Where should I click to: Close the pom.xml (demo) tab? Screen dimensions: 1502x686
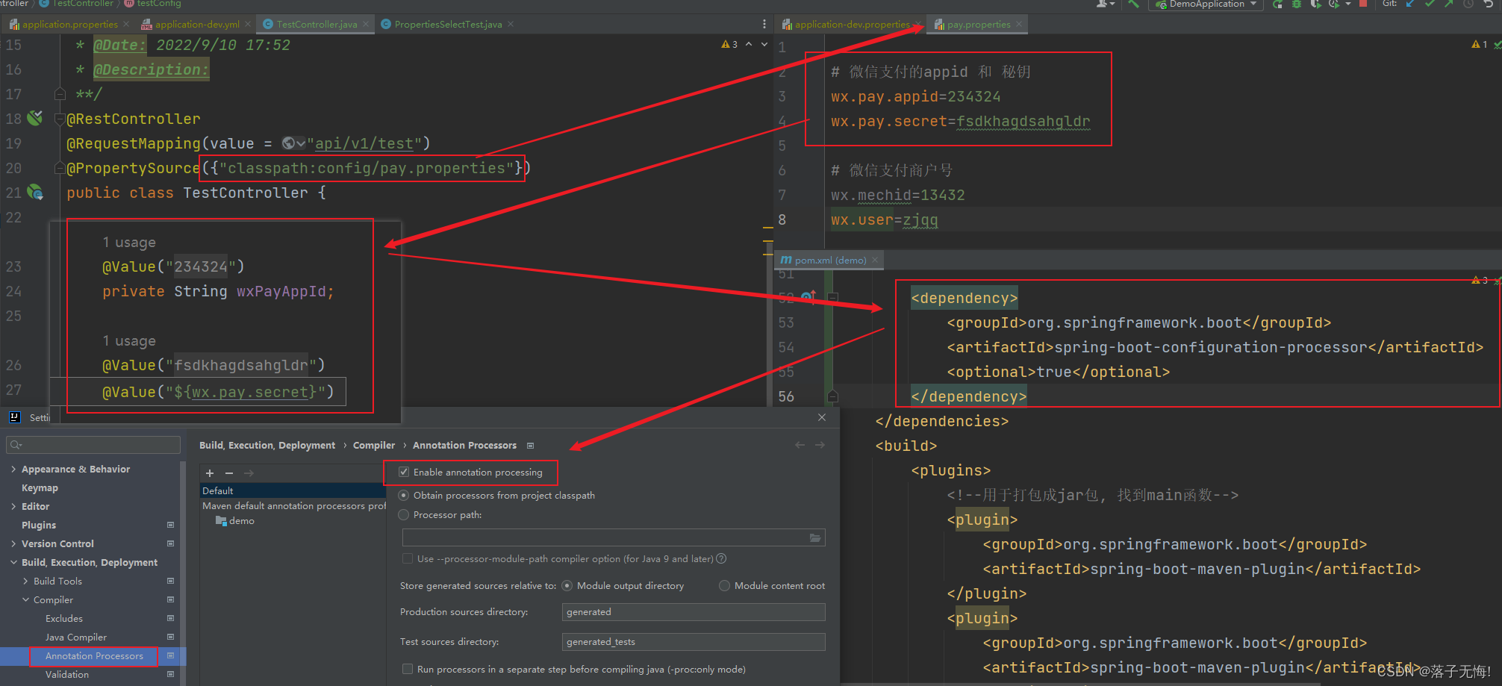[875, 260]
